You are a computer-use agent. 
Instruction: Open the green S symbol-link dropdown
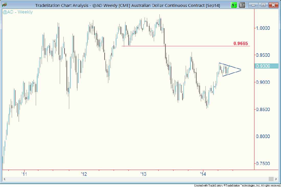coord(234,5)
